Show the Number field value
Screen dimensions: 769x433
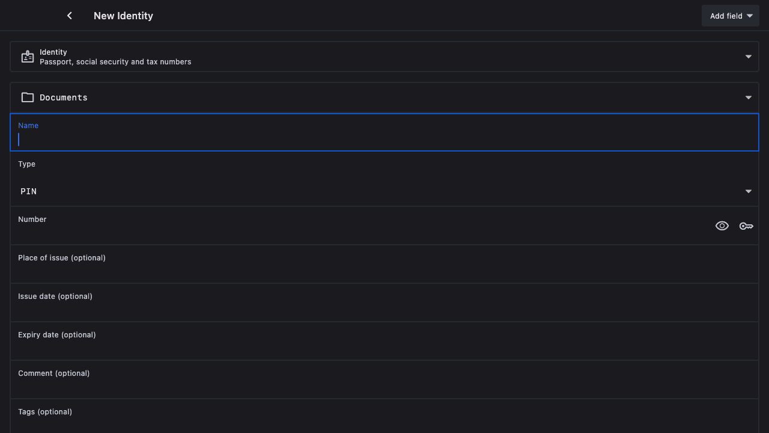(722, 226)
